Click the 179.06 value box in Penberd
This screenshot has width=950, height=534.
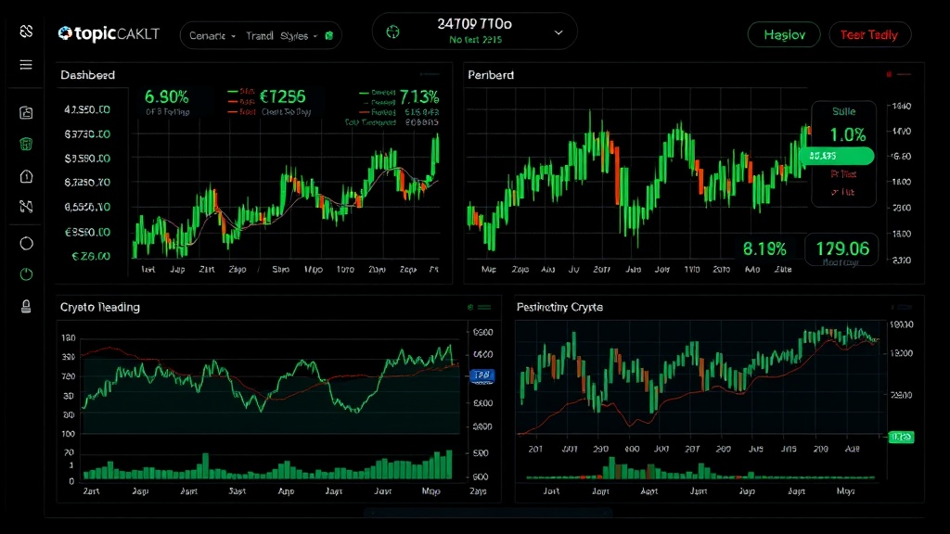842,249
